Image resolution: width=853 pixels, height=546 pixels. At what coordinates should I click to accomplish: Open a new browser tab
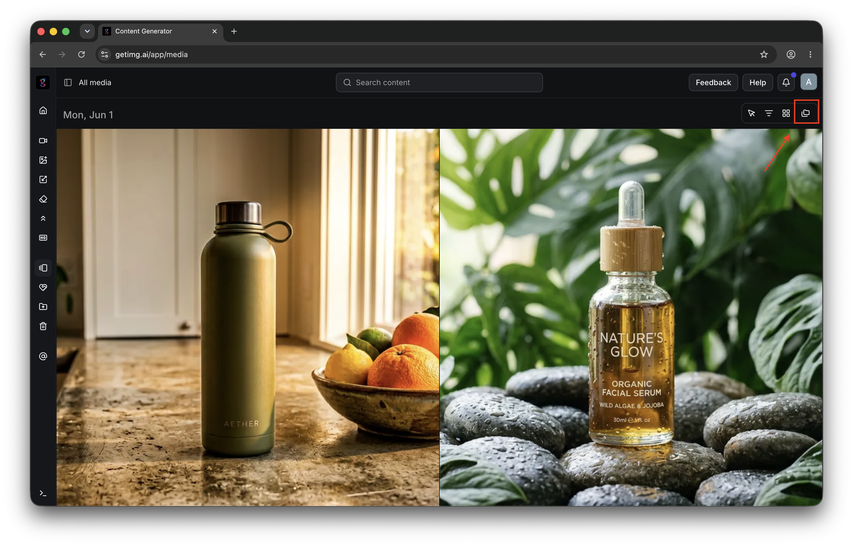[x=234, y=31]
